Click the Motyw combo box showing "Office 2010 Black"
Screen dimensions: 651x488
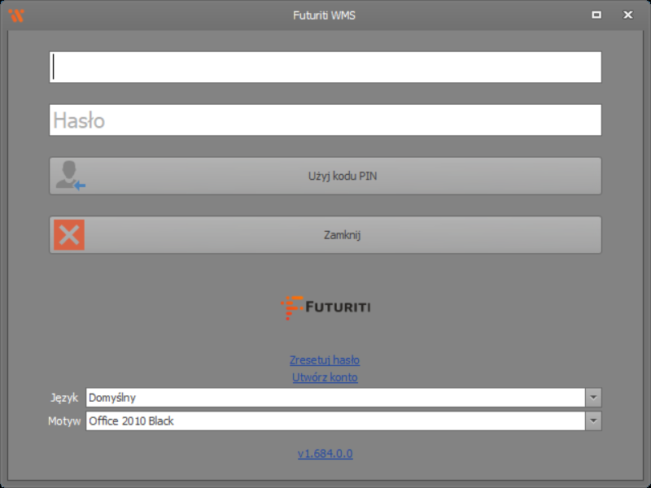(x=334, y=421)
